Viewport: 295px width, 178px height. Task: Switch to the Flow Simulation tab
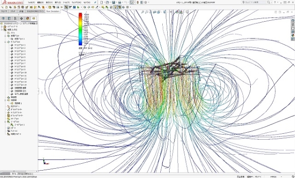coord(53,11)
